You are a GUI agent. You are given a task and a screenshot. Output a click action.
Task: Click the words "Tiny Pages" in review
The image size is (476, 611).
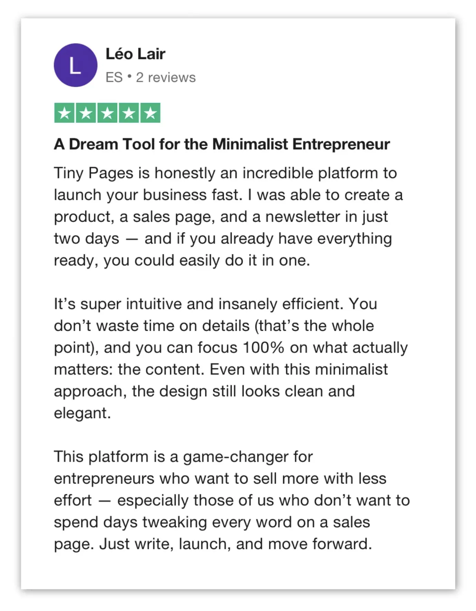click(93, 173)
